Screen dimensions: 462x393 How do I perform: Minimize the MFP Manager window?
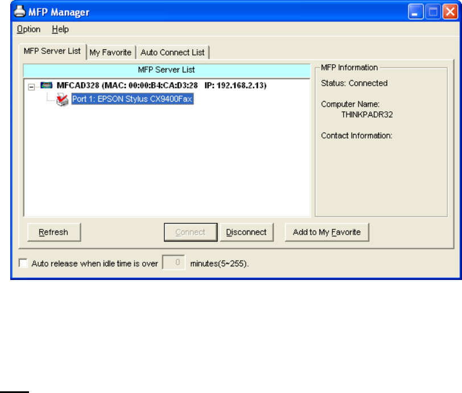click(x=415, y=12)
